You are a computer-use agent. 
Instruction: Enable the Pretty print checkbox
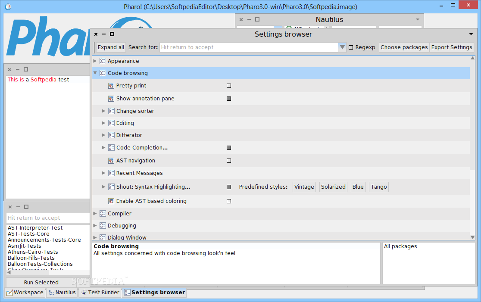(229, 86)
